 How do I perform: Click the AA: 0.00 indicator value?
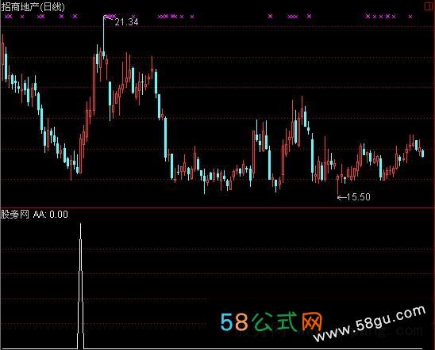pyautogui.click(x=51, y=215)
